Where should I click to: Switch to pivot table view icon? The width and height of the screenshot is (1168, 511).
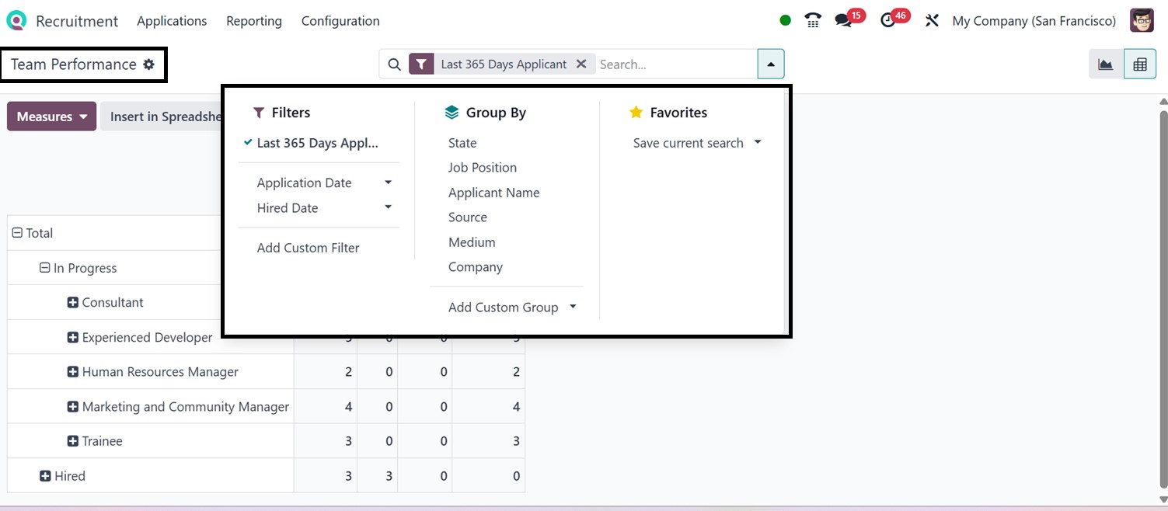1140,64
